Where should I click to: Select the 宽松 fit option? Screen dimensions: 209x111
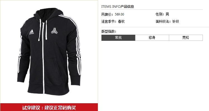(186, 38)
